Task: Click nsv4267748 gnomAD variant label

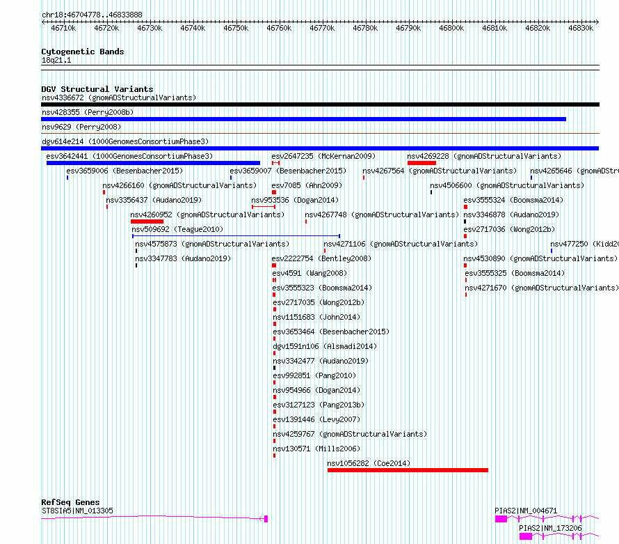Action: pos(382,215)
